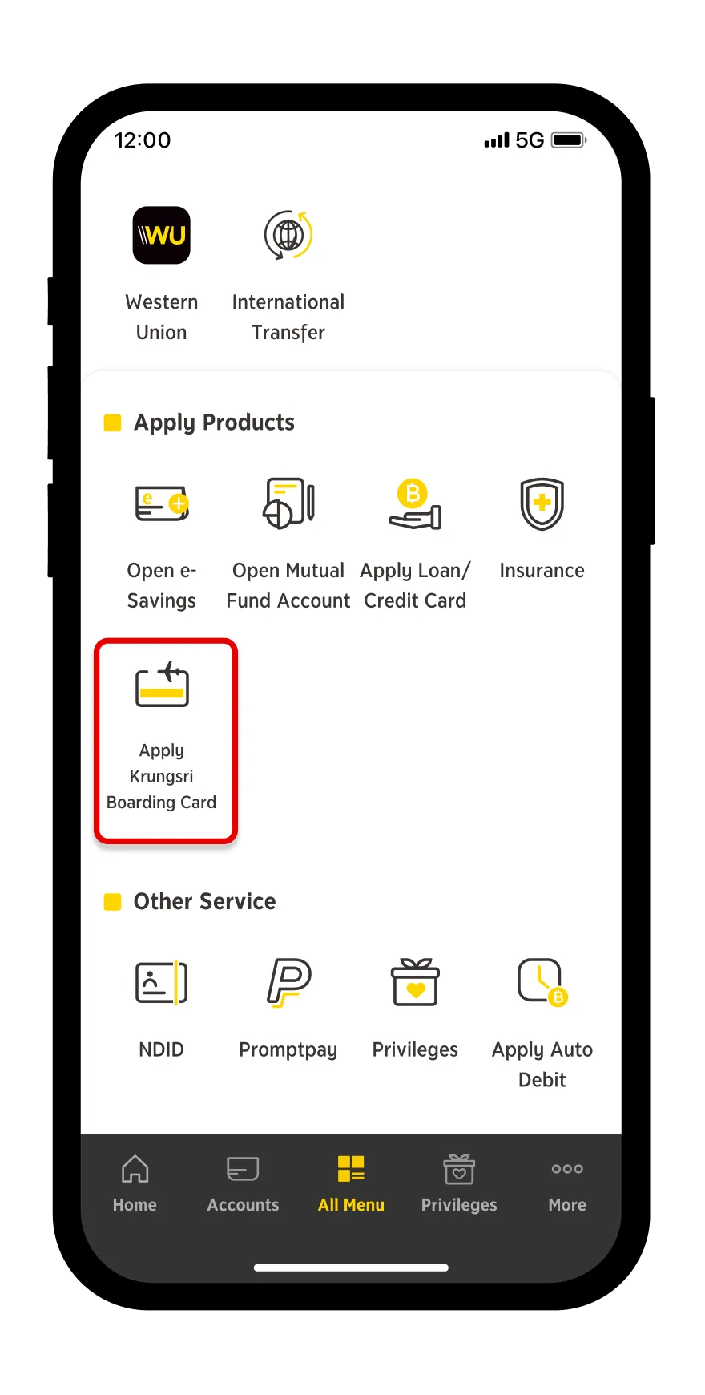Image resolution: width=705 pixels, height=1395 pixels.
Task: Switch to the Home tab
Action: point(135,1184)
